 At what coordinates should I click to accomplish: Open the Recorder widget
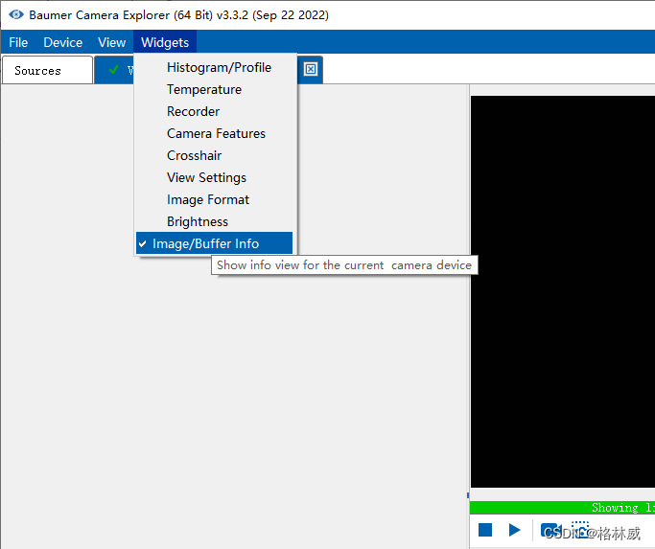(214, 111)
